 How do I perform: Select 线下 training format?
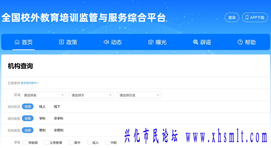coord(57,107)
